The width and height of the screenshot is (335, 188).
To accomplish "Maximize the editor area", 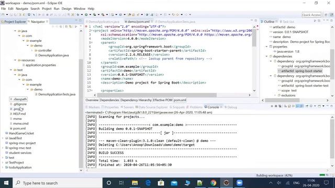I will pyautogui.click(x=256, y=20).
